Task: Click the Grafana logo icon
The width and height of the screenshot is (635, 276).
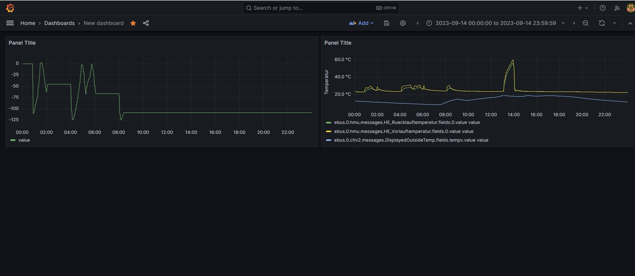Action: tap(10, 8)
